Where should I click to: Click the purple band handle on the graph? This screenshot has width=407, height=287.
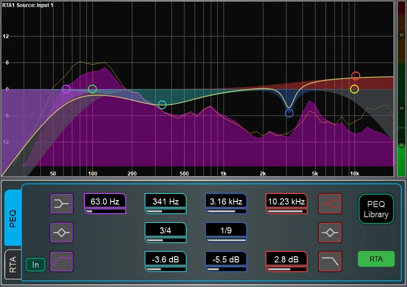pos(66,89)
